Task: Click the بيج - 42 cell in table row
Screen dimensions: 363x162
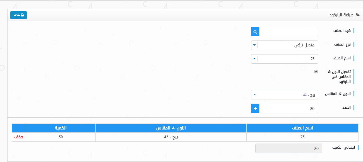Action: click(171, 137)
